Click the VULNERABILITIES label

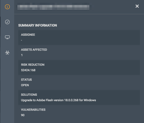[x=33, y=110]
